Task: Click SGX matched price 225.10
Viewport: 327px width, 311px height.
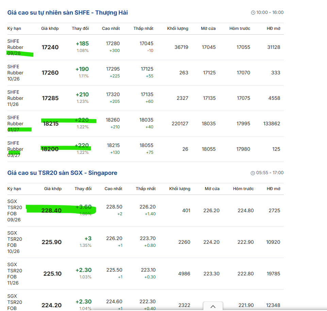Action: (52, 274)
